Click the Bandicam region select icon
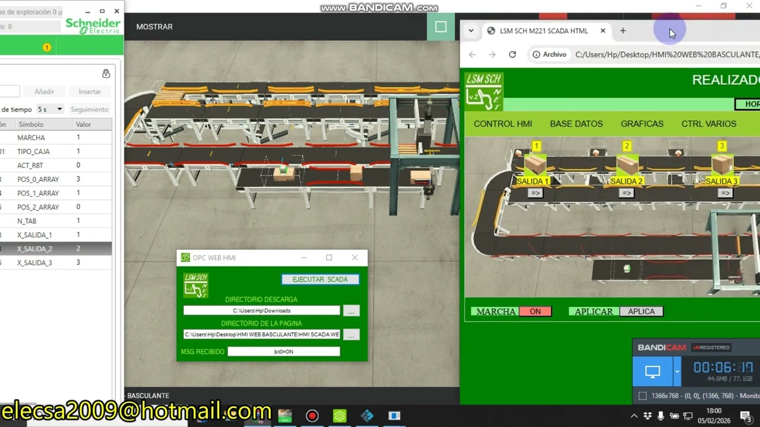This screenshot has width=760, height=427. coord(642,396)
